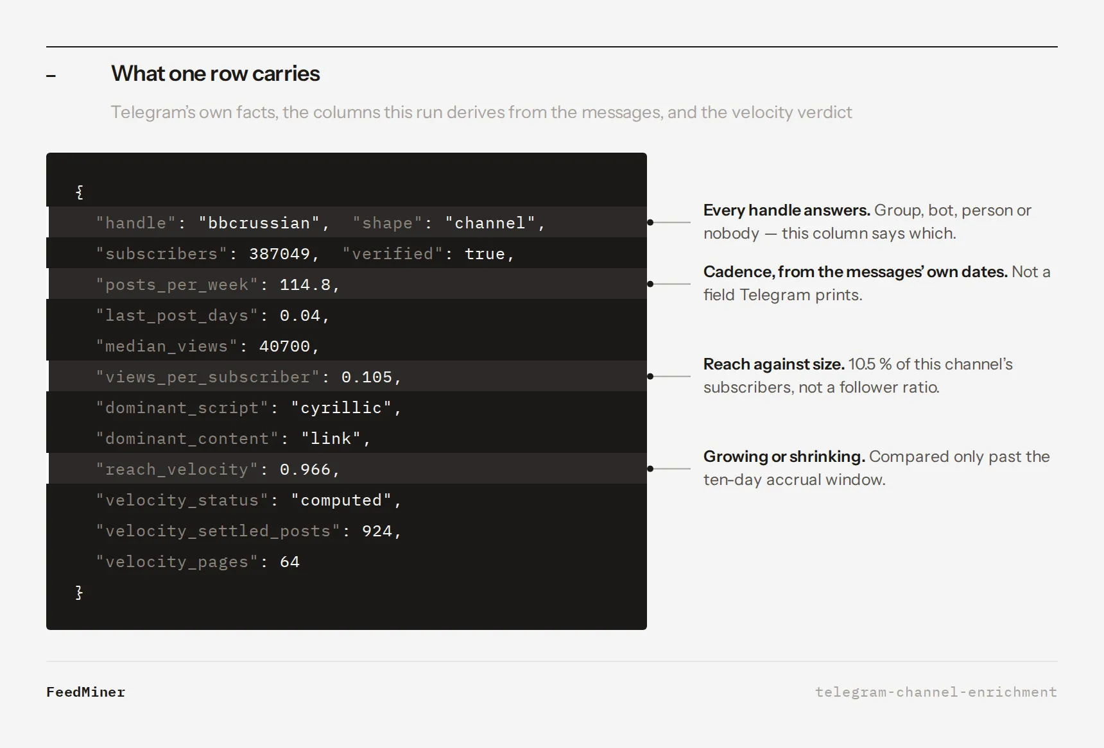The image size is (1104, 748).
Task: Select the value "link"
Action: pos(331,438)
